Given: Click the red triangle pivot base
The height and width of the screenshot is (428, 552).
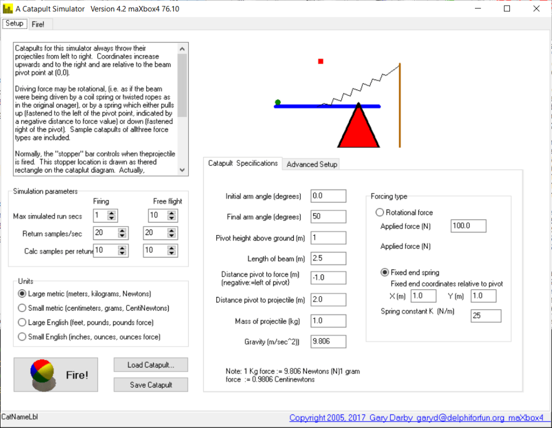Looking at the screenshot, I should click(x=358, y=129).
